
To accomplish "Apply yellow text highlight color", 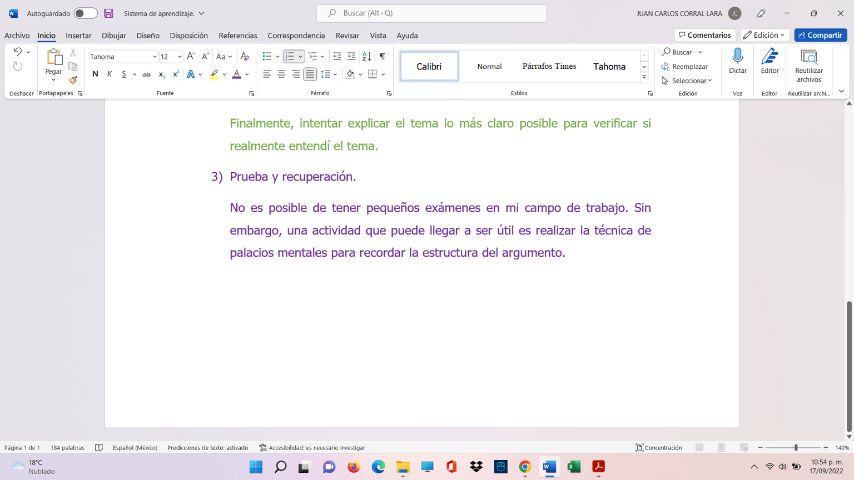I will 214,74.
